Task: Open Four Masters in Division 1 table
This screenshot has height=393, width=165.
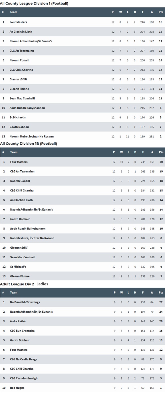Action: click(18, 22)
